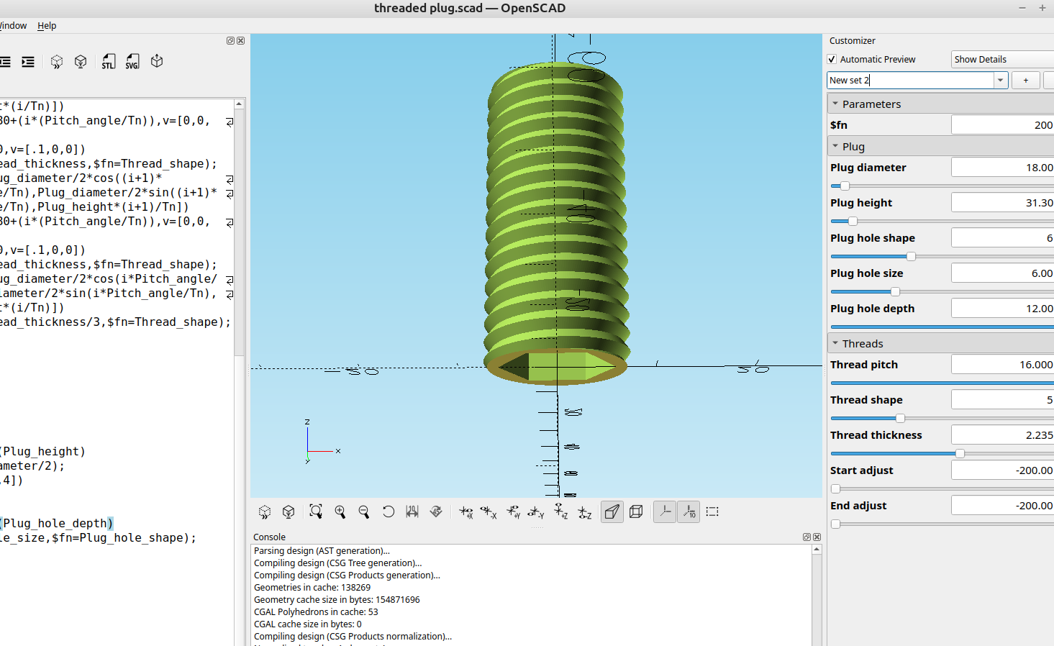Viewport: 1054px width, 646px height.
Task: Click the plus button to add a preset
Action: click(x=1025, y=81)
